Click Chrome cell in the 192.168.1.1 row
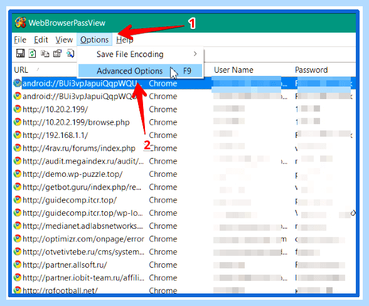The image size is (369, 306). pos(163,135)
